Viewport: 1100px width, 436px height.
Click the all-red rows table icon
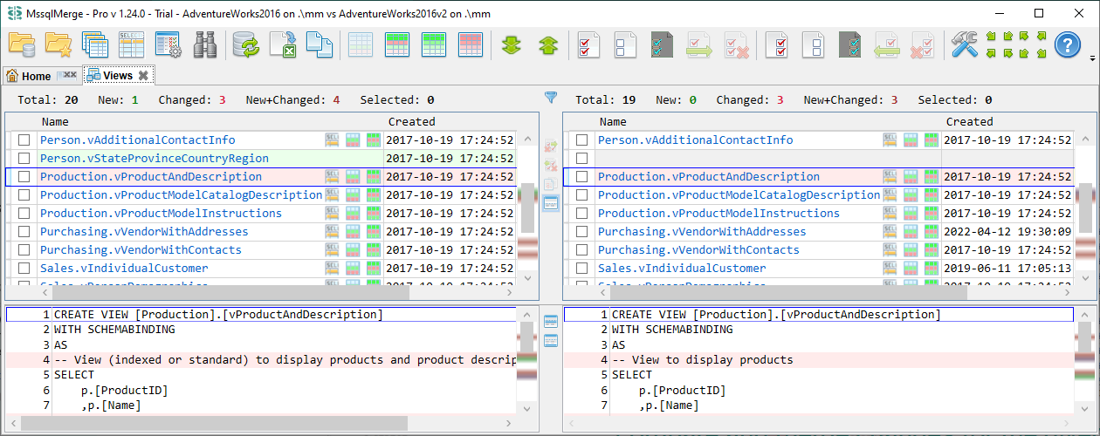click(x=471, y=44)
